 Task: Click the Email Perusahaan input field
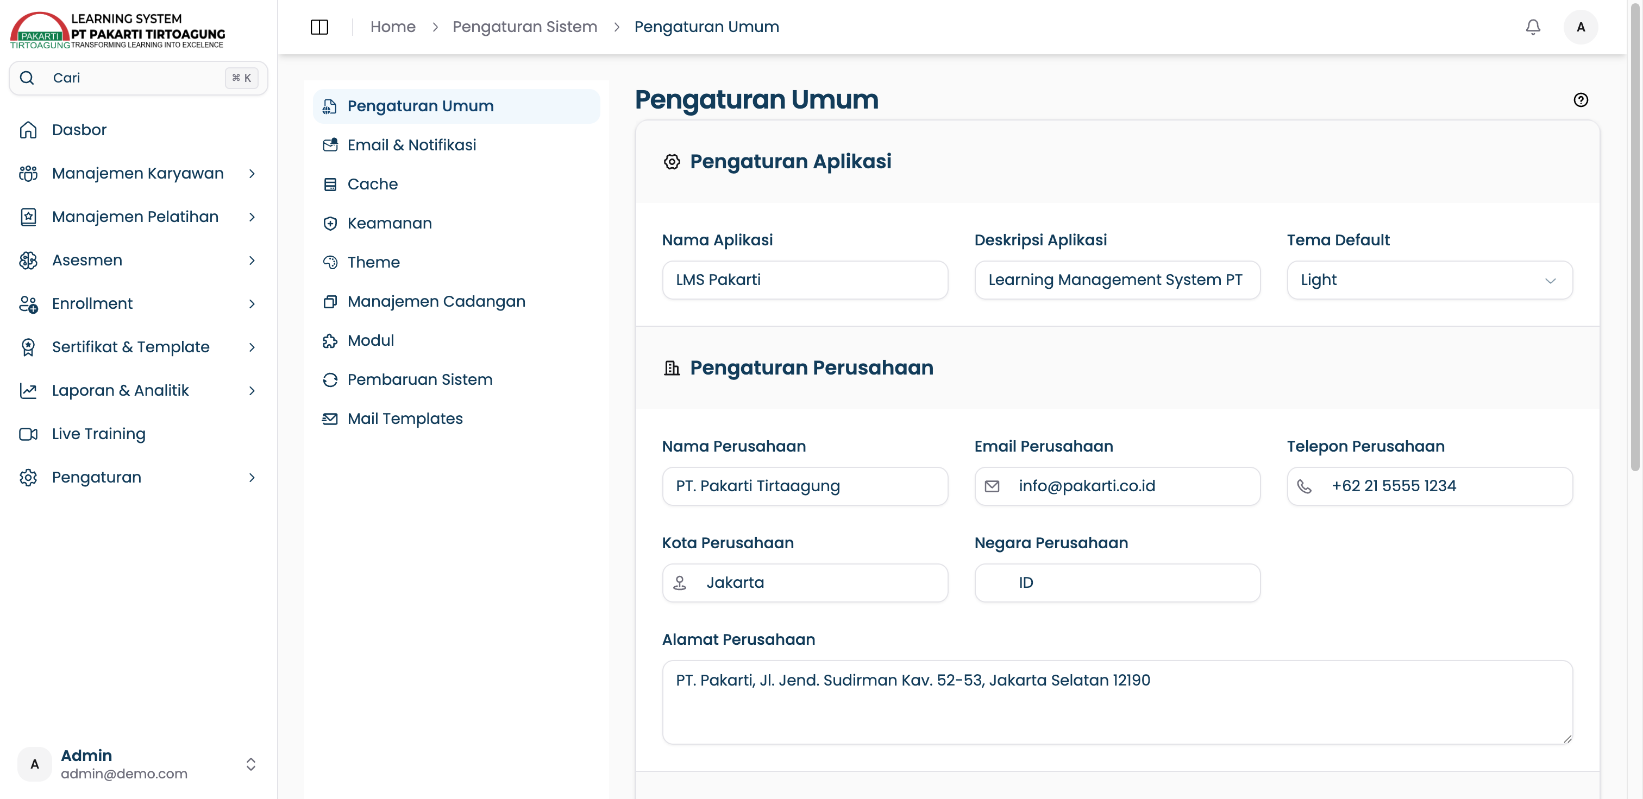pos(1117,486)
